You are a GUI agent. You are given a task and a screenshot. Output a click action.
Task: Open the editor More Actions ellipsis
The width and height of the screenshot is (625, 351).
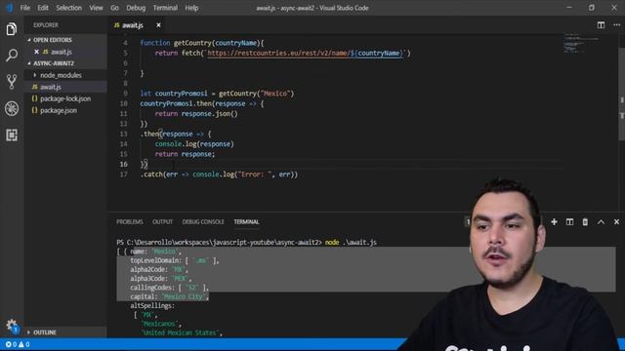point(616,25)
